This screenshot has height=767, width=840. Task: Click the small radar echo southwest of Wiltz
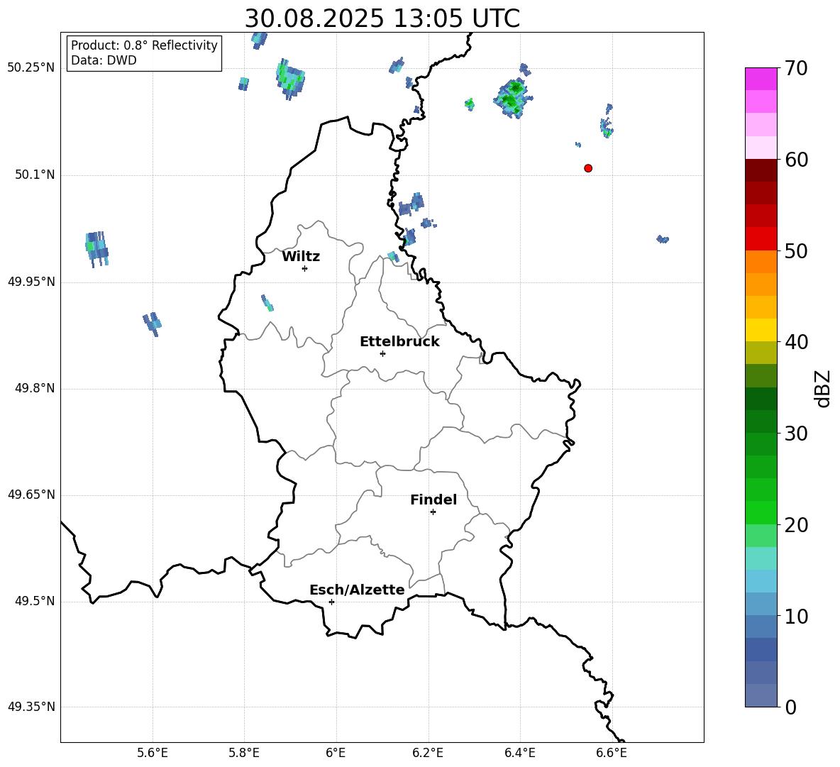267,304
